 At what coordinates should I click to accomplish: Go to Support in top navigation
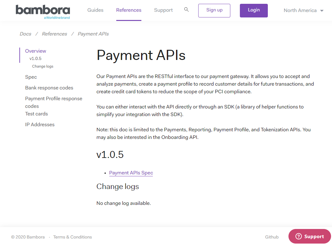click(x=163, y=10)
